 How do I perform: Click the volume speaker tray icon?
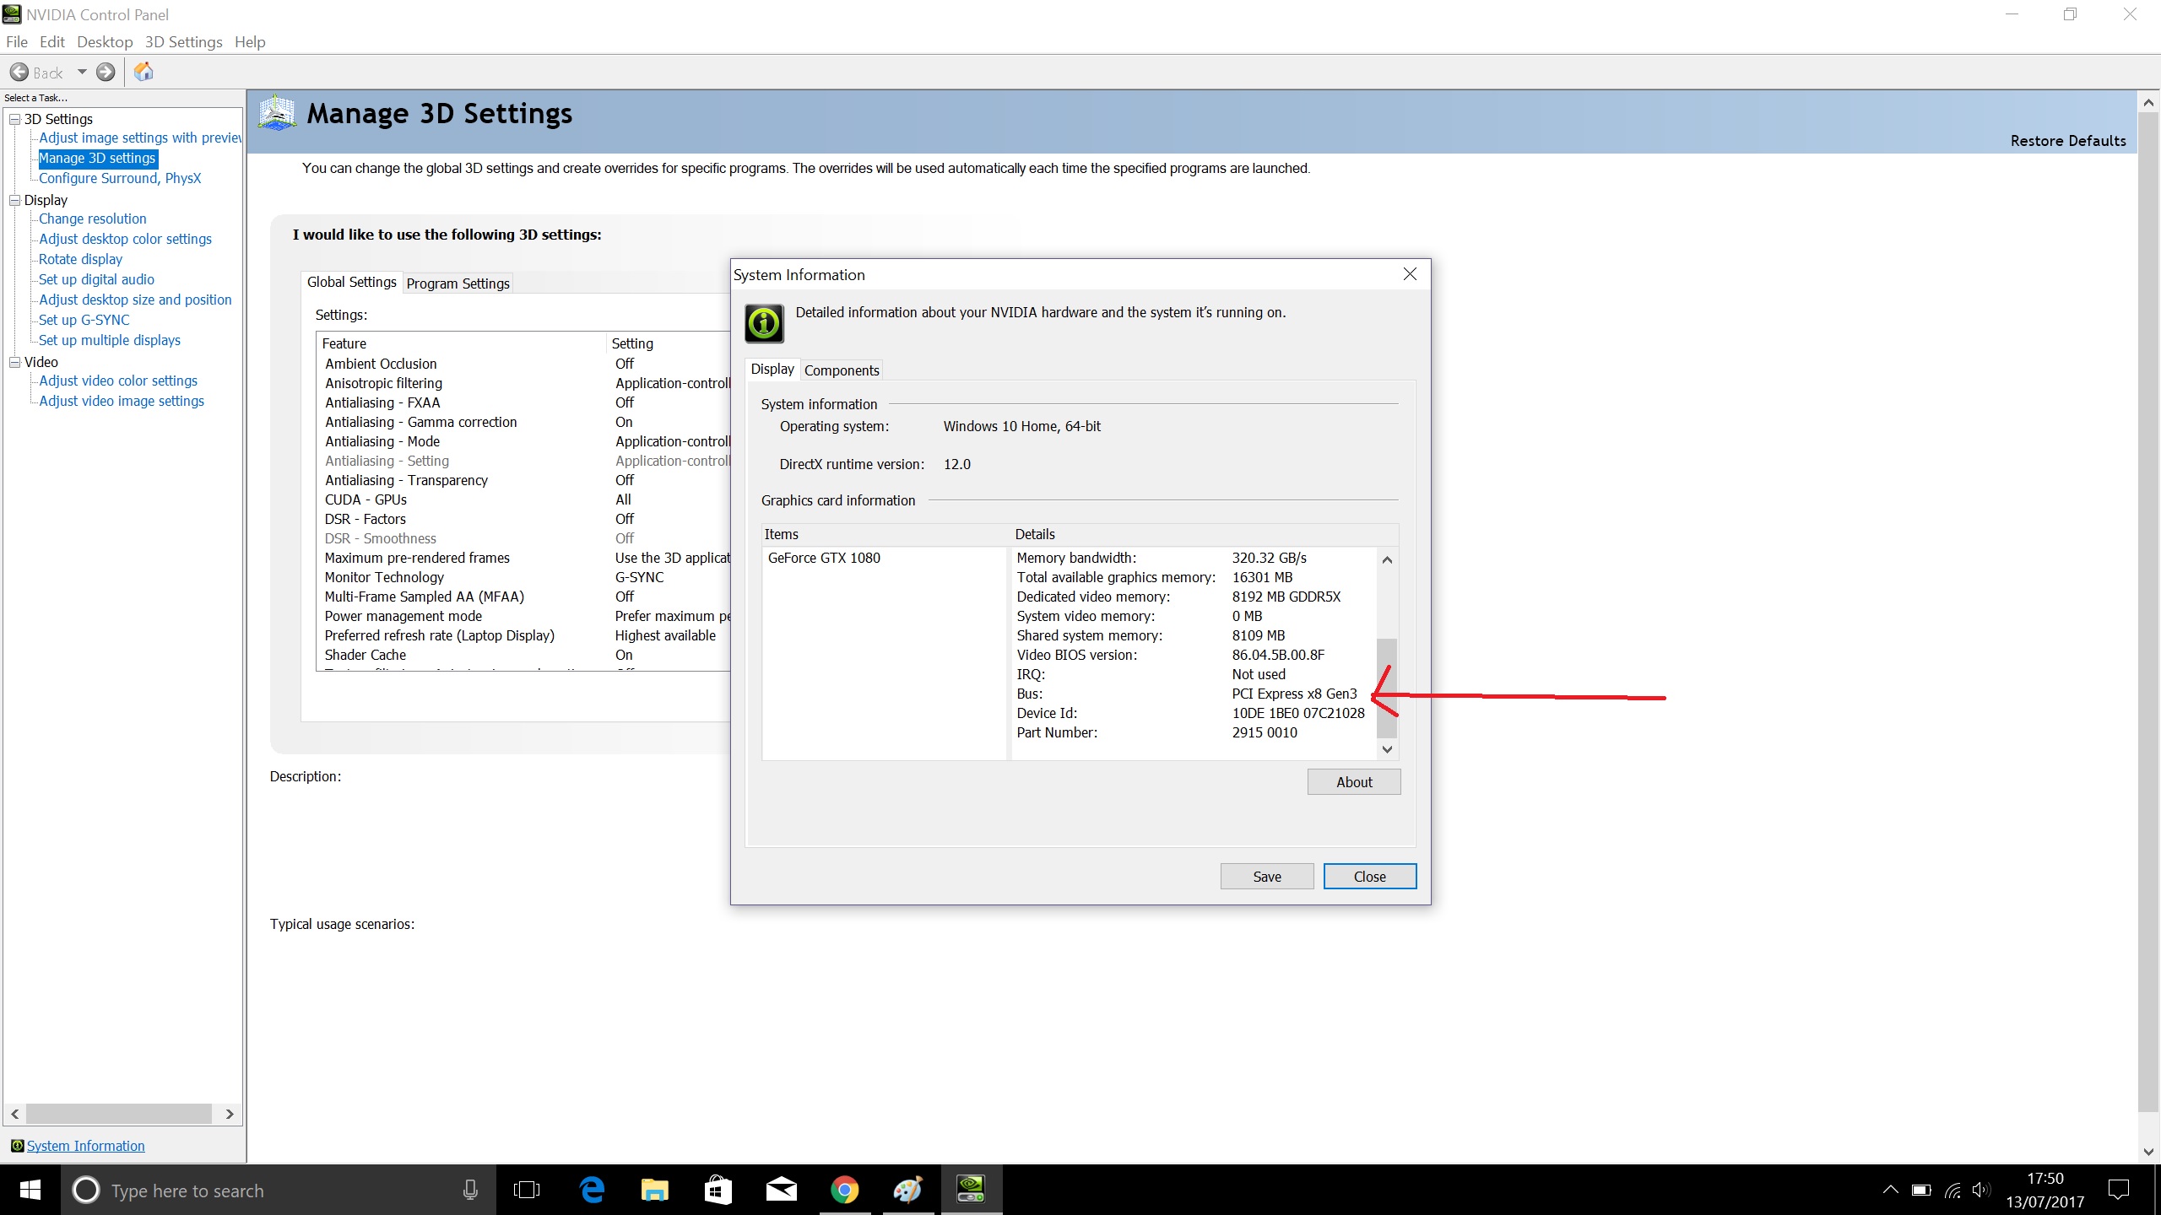pyautogui.click(x=1980, y=1191)
